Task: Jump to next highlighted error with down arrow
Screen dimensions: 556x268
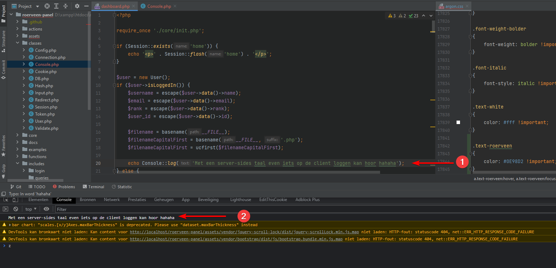Action: coord(431,16)
